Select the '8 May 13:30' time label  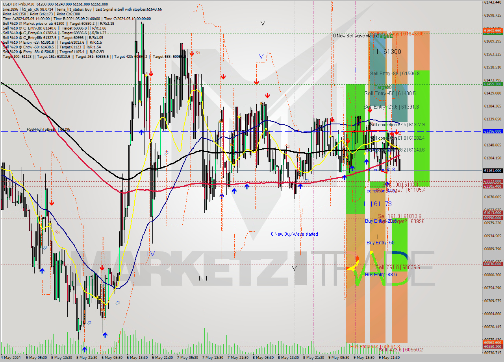288,357
